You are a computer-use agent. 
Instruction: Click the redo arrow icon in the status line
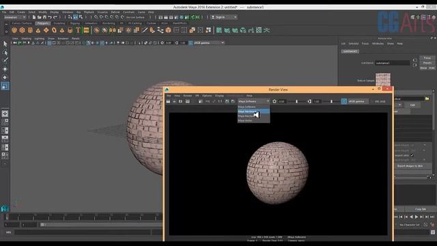click(55, 17)
